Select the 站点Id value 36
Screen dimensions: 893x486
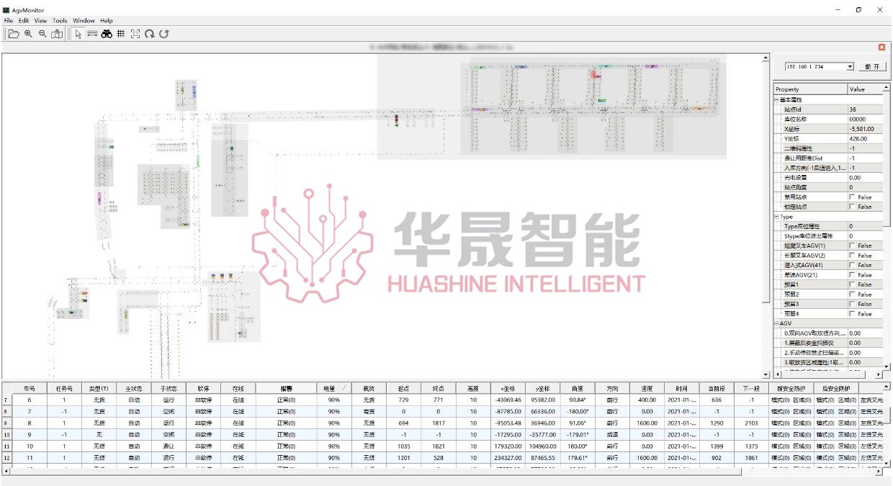coord(866,109)
